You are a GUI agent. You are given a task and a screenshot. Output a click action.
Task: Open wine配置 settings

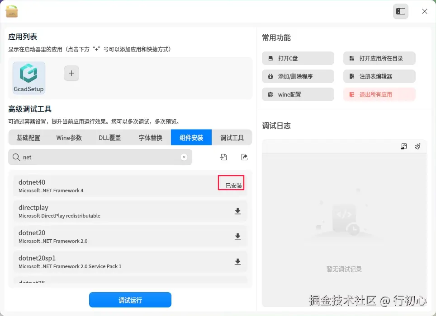[298, 94]
